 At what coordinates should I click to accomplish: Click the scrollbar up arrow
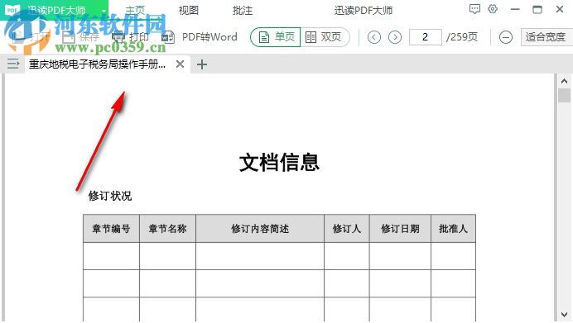click(564, 81)
